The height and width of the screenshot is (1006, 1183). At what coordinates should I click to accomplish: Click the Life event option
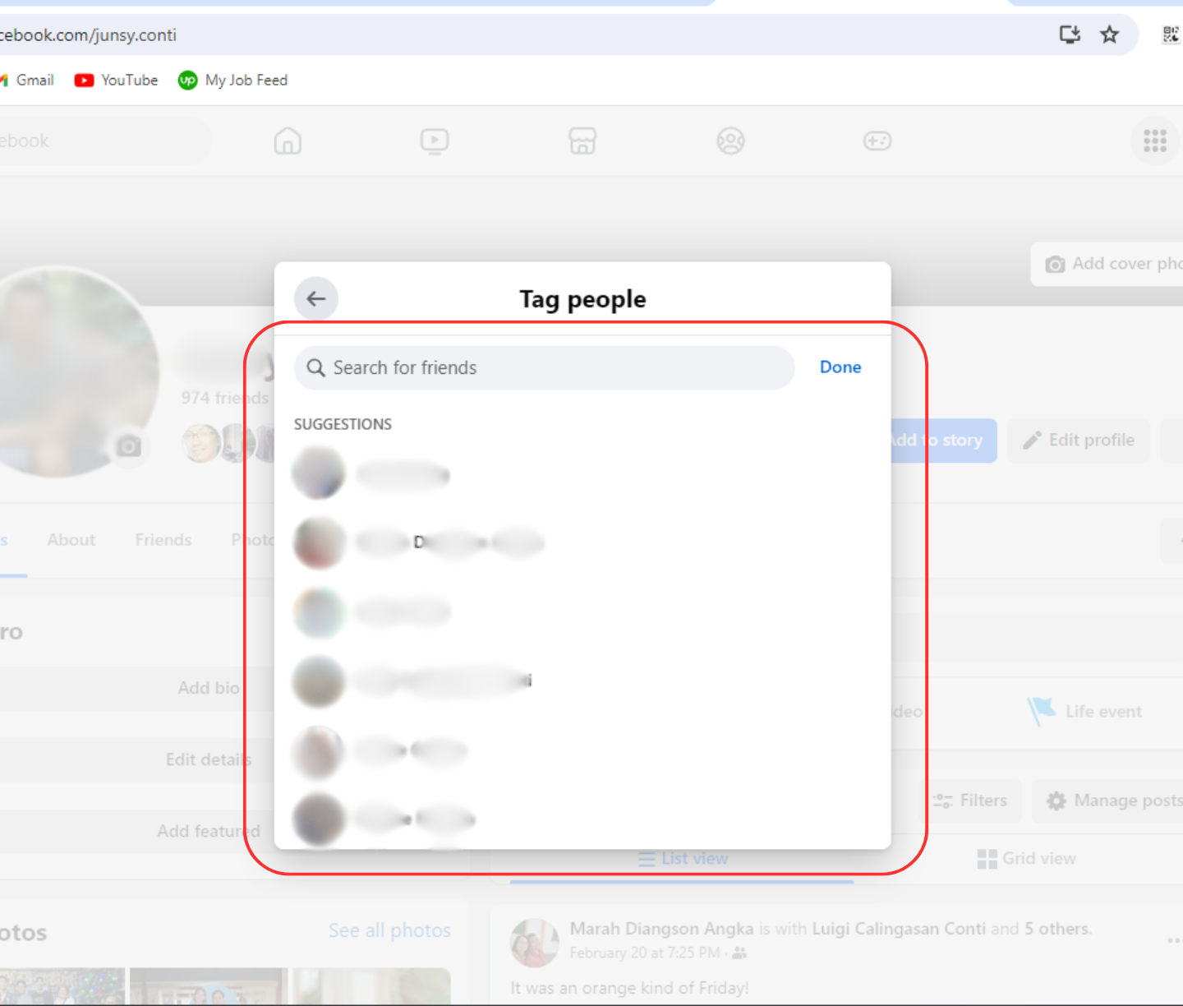[x=1084, y=712]
